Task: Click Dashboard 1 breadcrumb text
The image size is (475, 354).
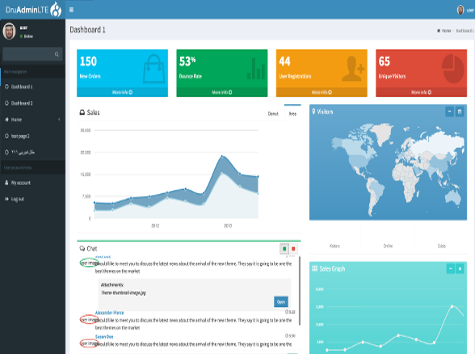Action: click(x=465, y=31)
